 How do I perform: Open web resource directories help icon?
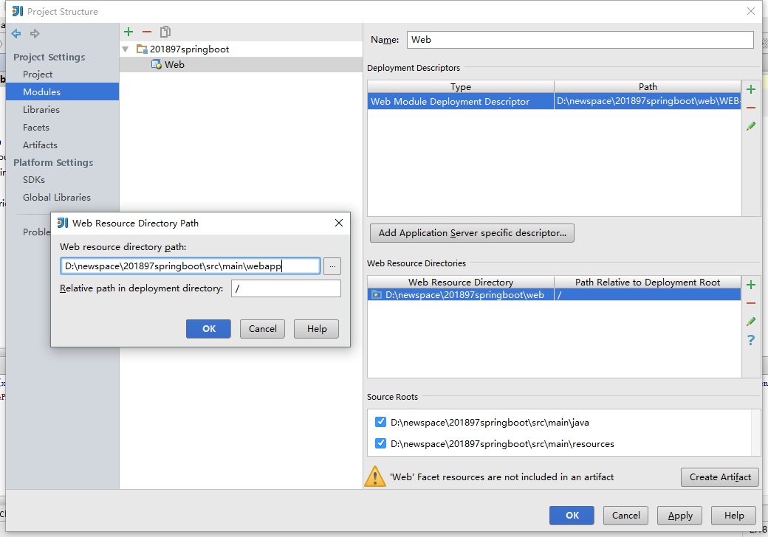[x=751, y=340]
